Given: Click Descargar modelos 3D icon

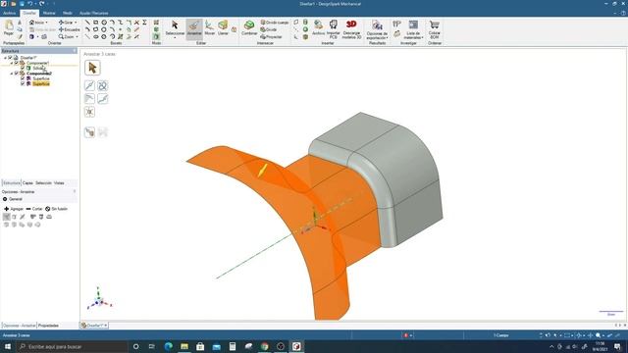Looking at the screenshot, I should coord(351,29).
